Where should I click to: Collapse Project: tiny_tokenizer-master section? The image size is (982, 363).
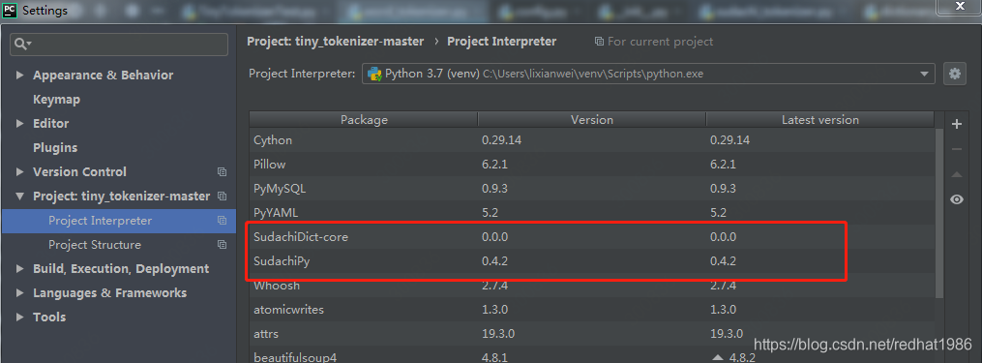[x=20, y=197]
